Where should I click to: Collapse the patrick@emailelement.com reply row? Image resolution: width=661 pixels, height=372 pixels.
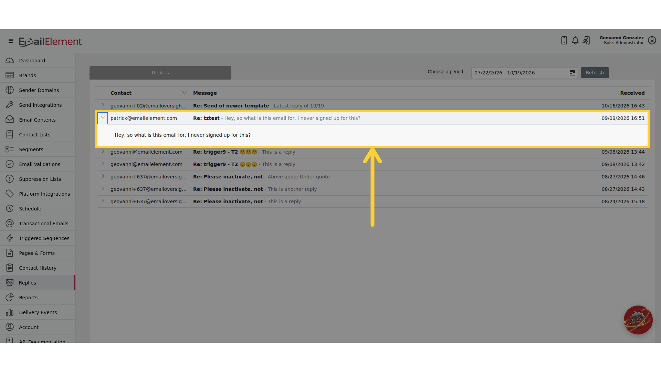(x=103, y=118)
